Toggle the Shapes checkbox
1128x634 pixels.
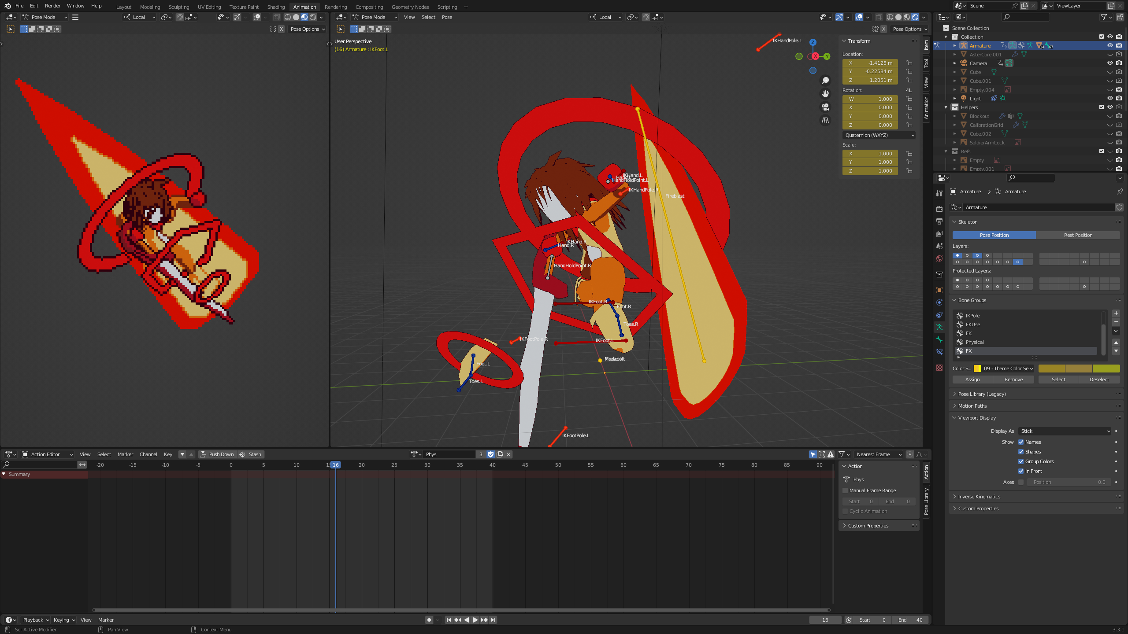coord(1021,452)
